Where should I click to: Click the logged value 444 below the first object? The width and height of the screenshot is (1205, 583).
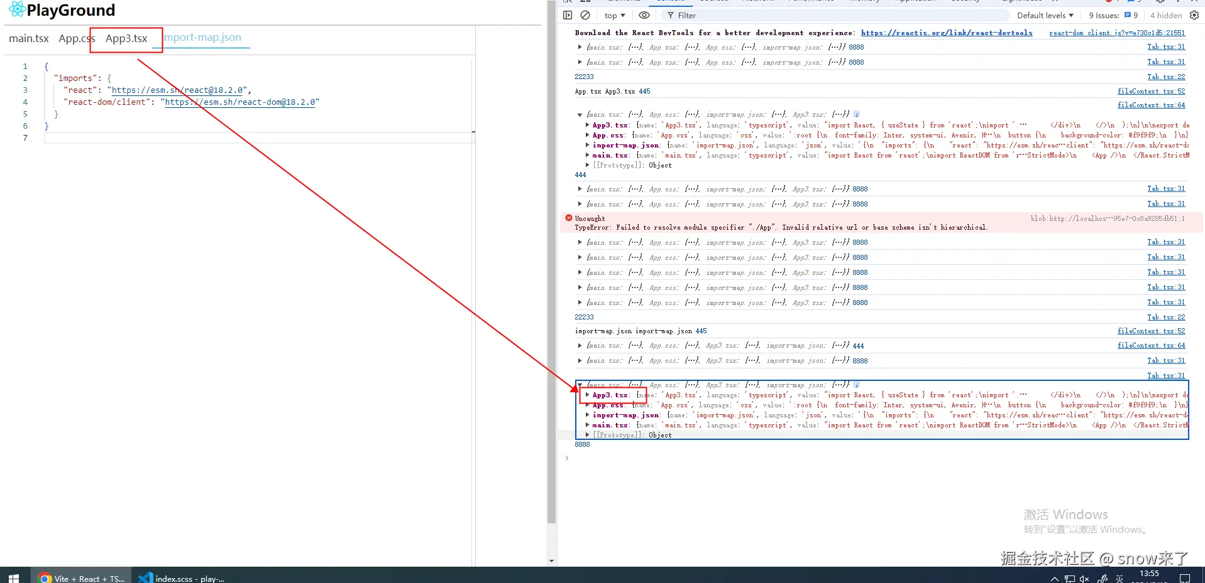tap(580, 175)
